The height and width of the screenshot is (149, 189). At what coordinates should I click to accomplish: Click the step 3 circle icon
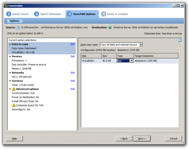pyautogui.click(x=69, y=14)
